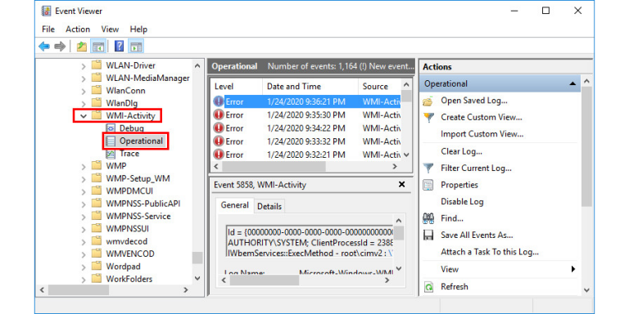Click Disable Log action

pyautogui.click(x=462, y=202)
